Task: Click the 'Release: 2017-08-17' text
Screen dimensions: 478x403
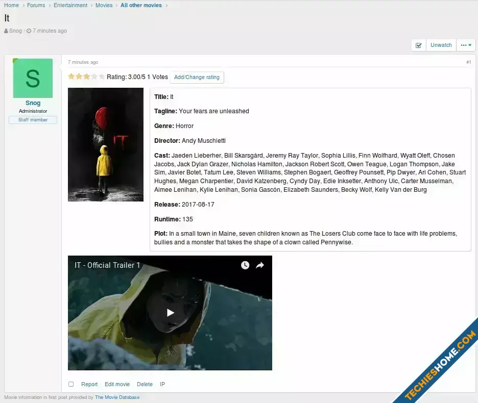Action: pyautogui.click(x=184, y=205)
